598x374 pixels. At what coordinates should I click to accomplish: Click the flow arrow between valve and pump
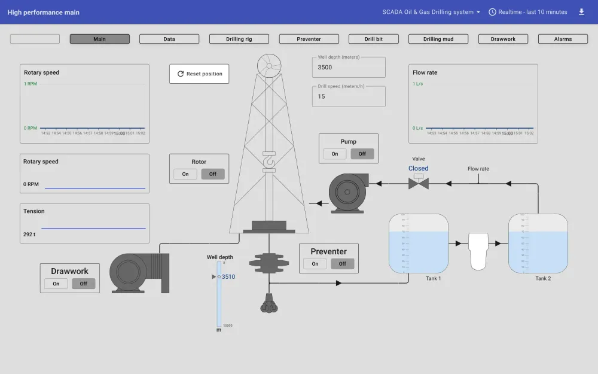[379, 184]
